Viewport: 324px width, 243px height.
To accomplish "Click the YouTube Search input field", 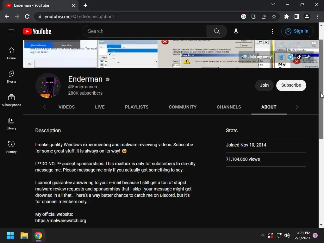I will (145, 31).
